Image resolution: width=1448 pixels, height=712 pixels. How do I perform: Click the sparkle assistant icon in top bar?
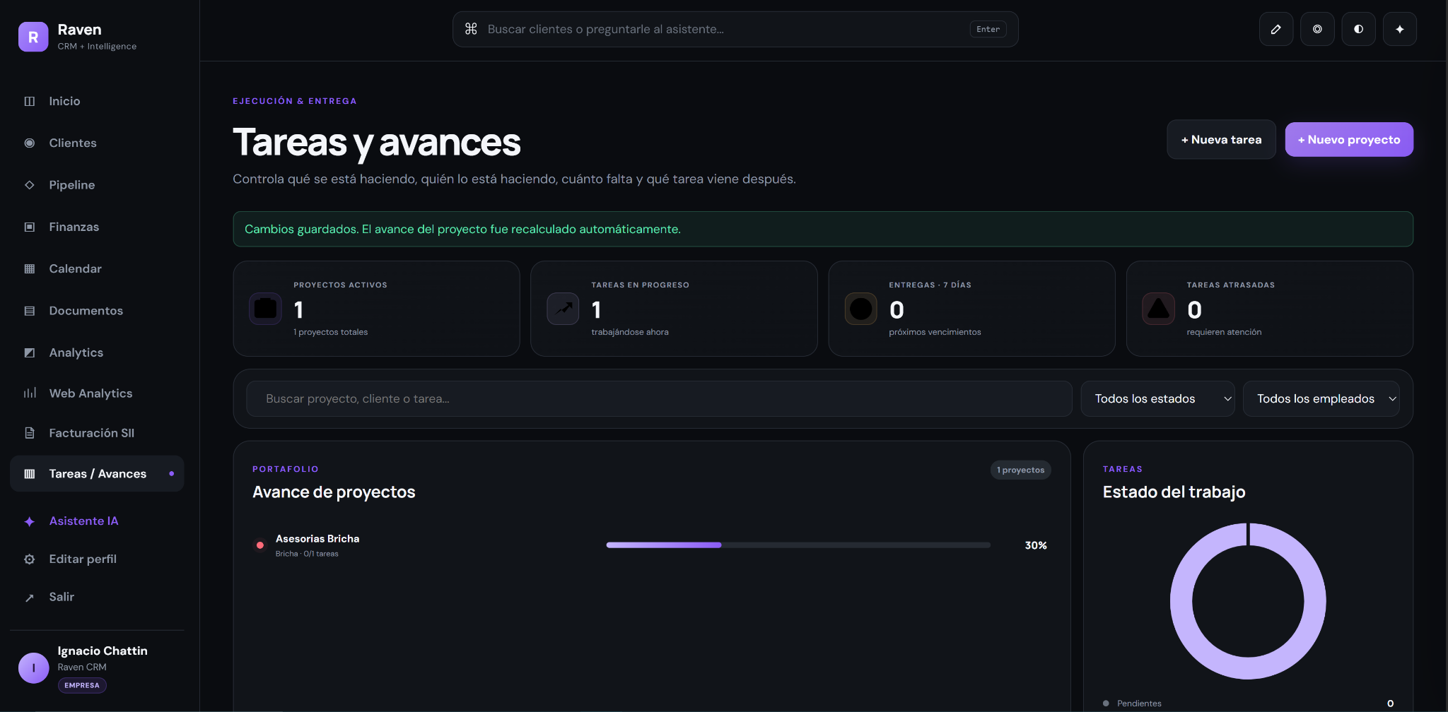point(1400,29)
